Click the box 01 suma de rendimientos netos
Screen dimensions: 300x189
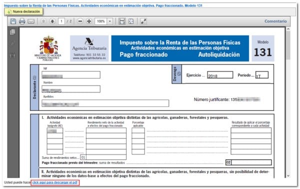pos(106,157)
